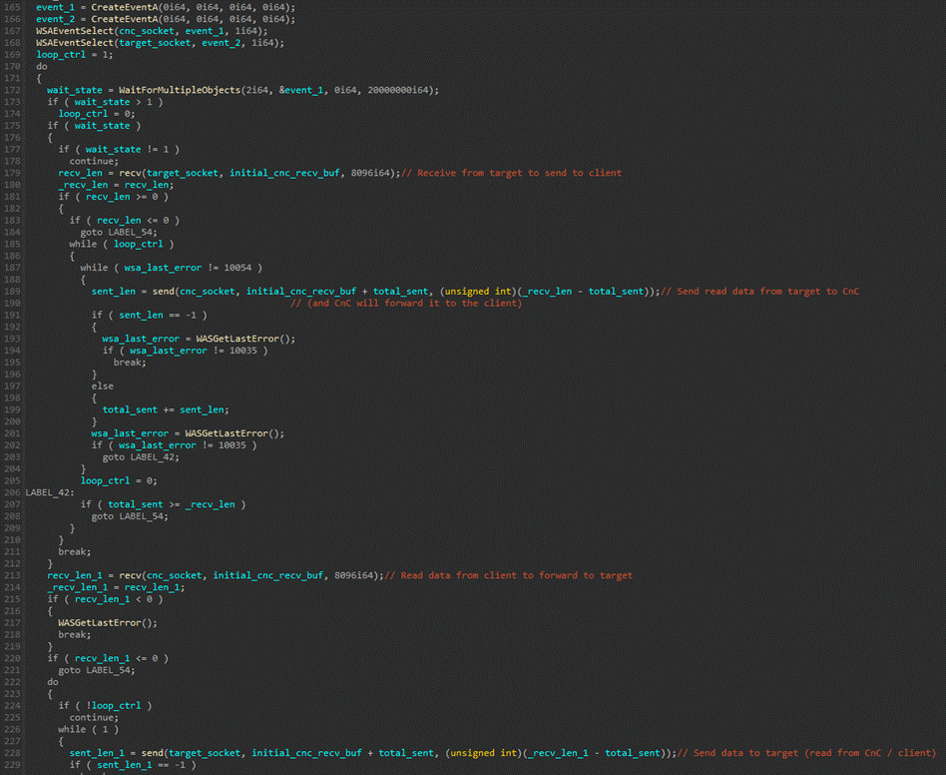Screen dimensions: 946x775
Task: Click 'if ( recv_len_1 < 0 )' condition
Action: coord(105,599)
